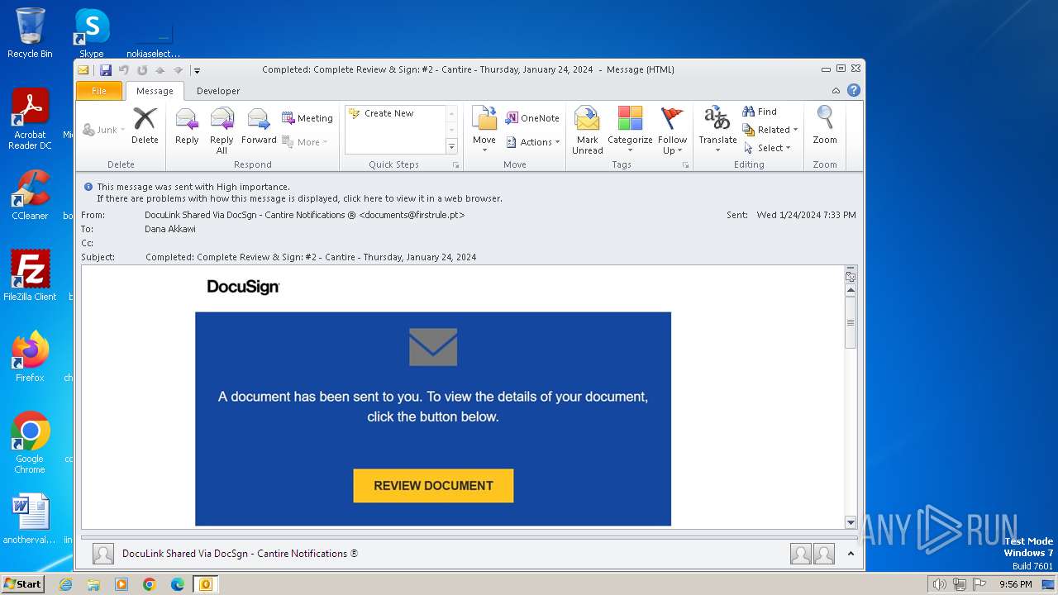Screen dimensions: 1058x595
Task: Forward this email message
Action: [259, 126]
